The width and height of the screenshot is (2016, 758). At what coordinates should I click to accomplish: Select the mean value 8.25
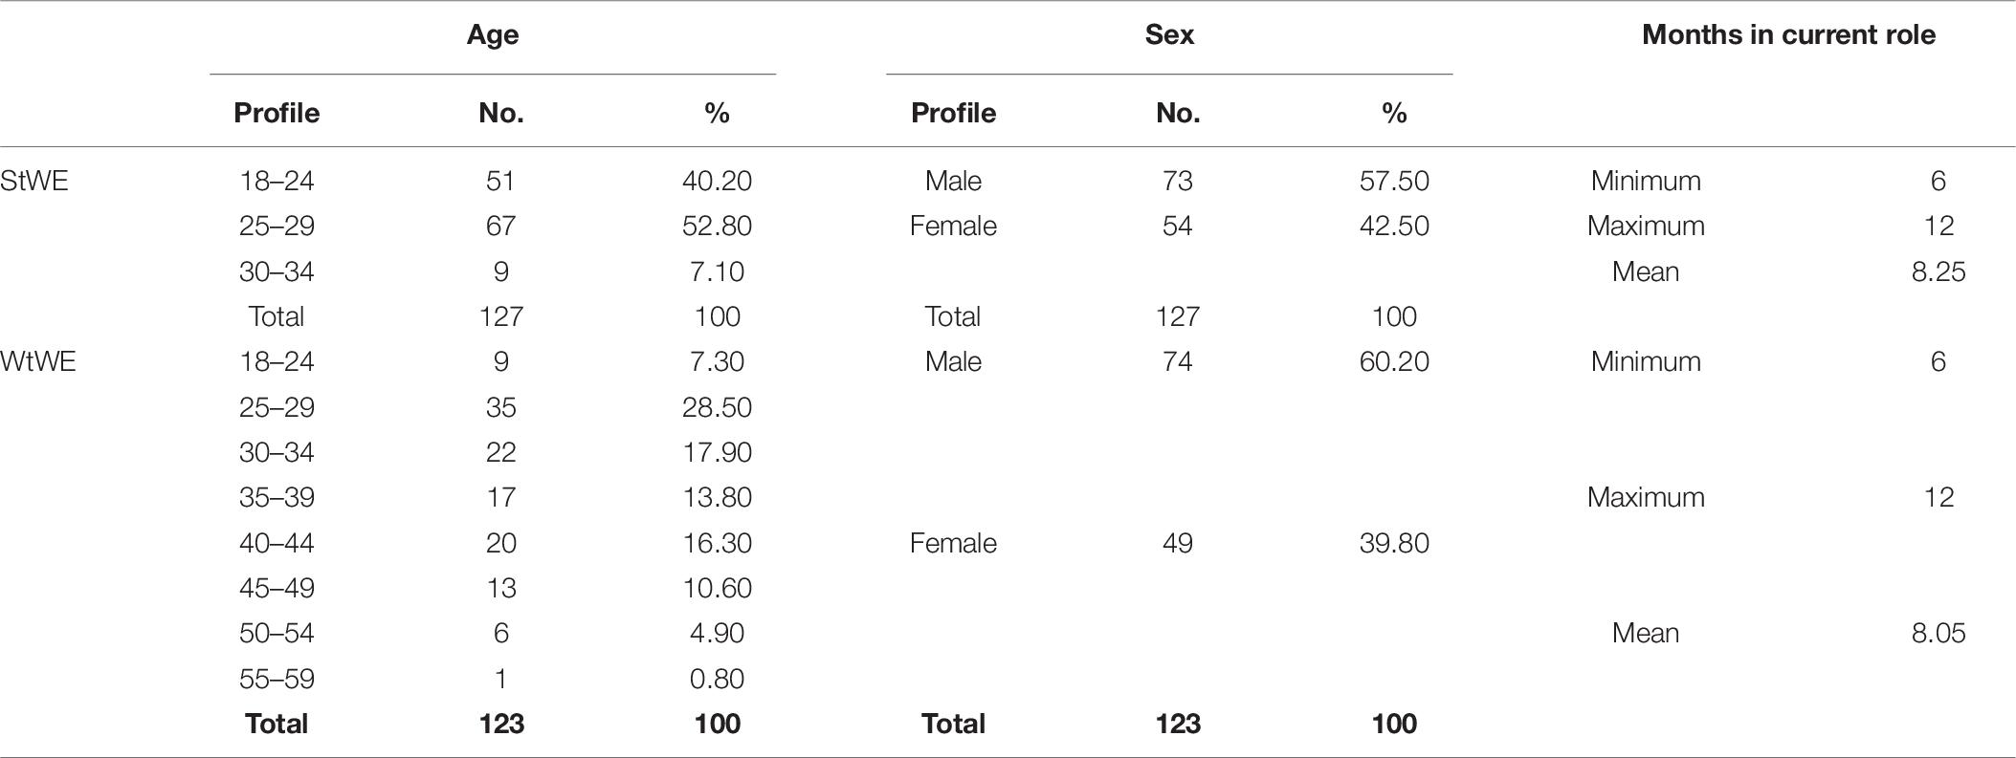[1938, 271]
